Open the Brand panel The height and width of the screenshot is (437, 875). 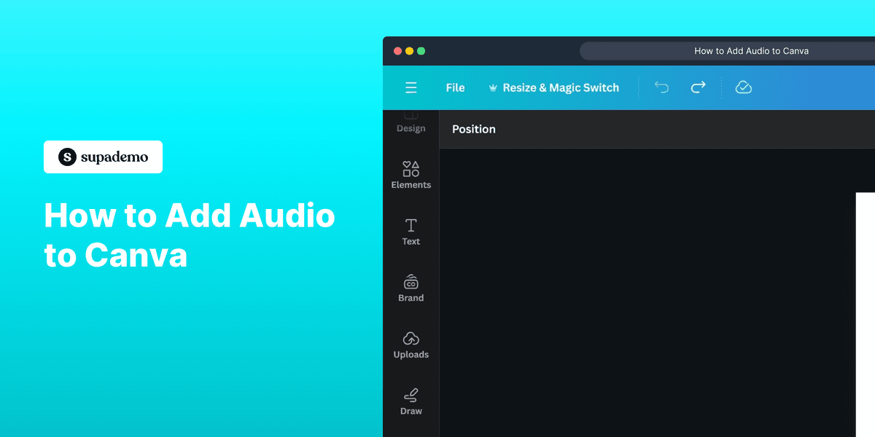point(411,288)
